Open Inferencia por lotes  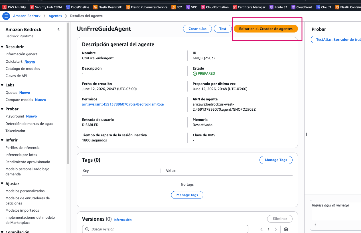point(21,155)
